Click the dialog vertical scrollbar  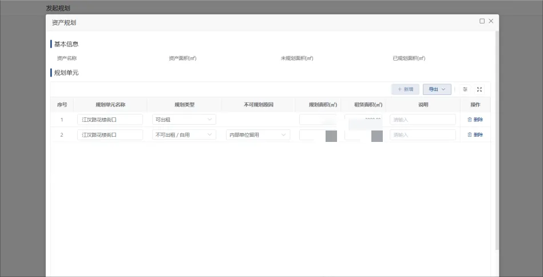click(497, 140)
